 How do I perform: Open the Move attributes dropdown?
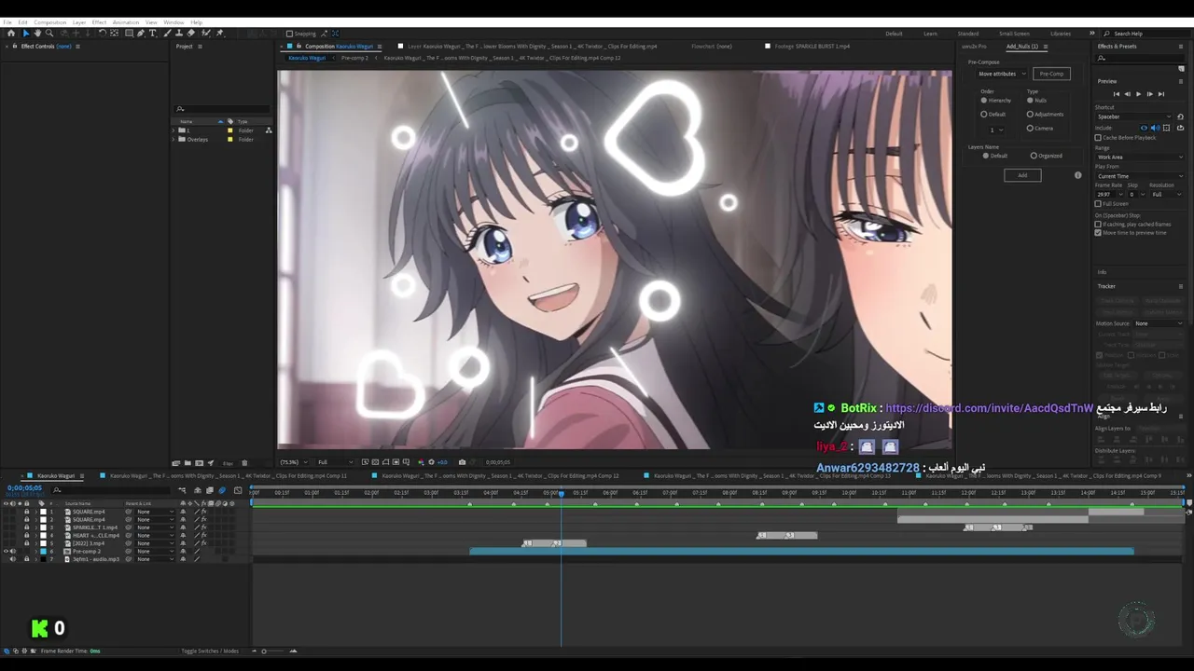tap(1000, 74)
